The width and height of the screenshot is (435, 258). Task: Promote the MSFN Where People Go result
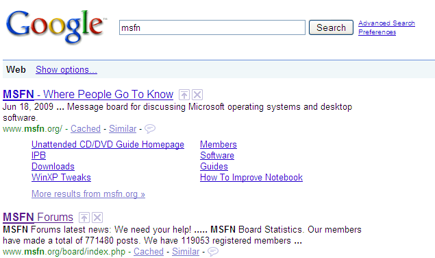click(184, 95)
